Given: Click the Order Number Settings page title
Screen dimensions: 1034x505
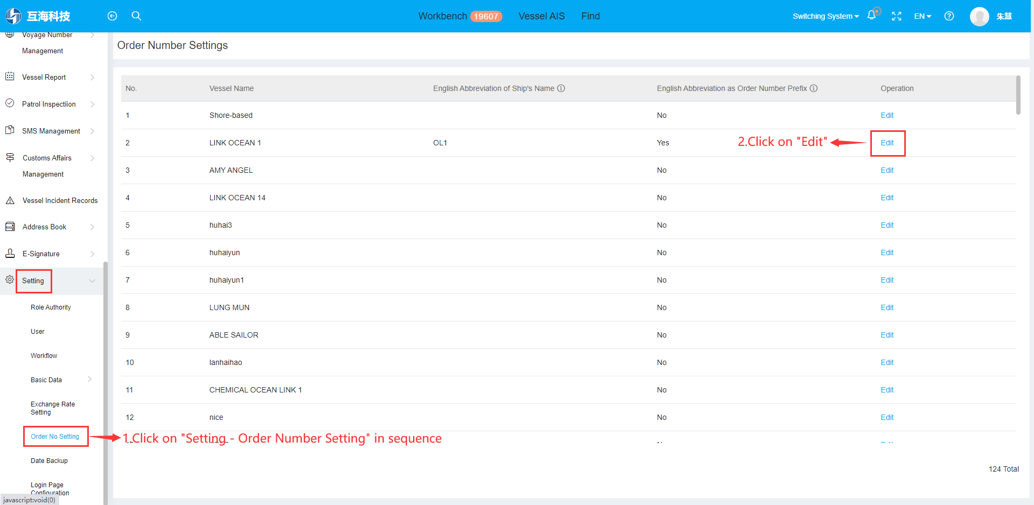Looking at the screenshot, I should (172, 45).
